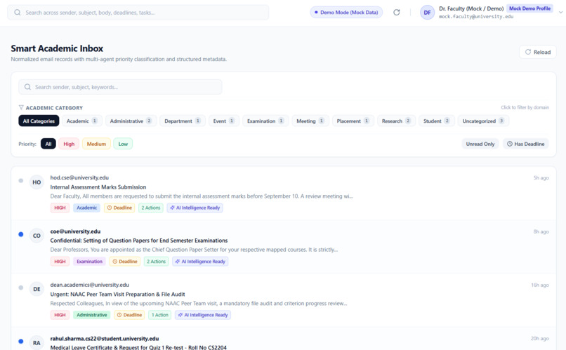The width and height of the screenshot is (566, 350).
Task: Click AI Intelligence Ready on NAAC email
Action: click(x=203, y=315)
